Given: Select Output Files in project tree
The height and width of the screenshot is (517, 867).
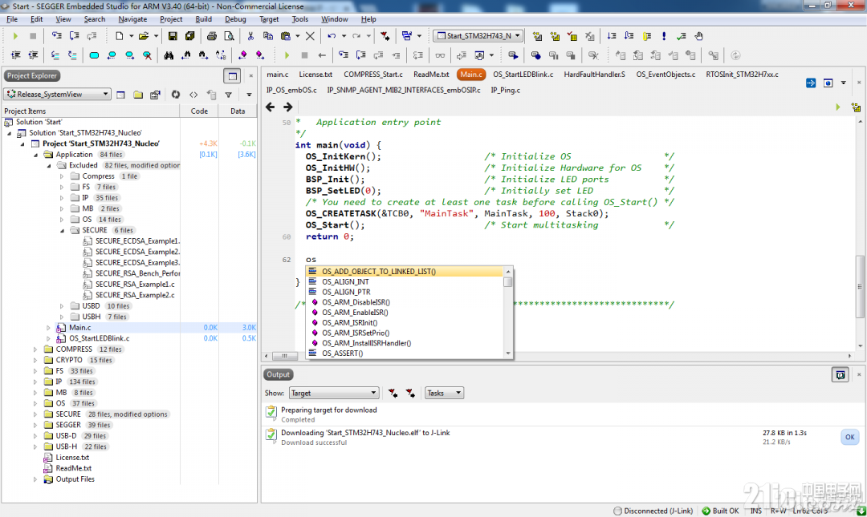Looking at the screenshot, I should tap(75, 479).
